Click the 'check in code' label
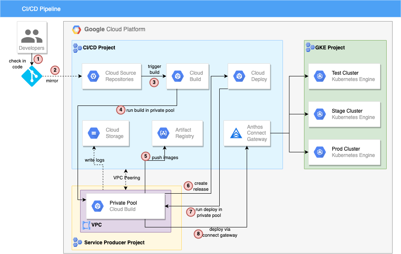 click(x=17, y=64)
